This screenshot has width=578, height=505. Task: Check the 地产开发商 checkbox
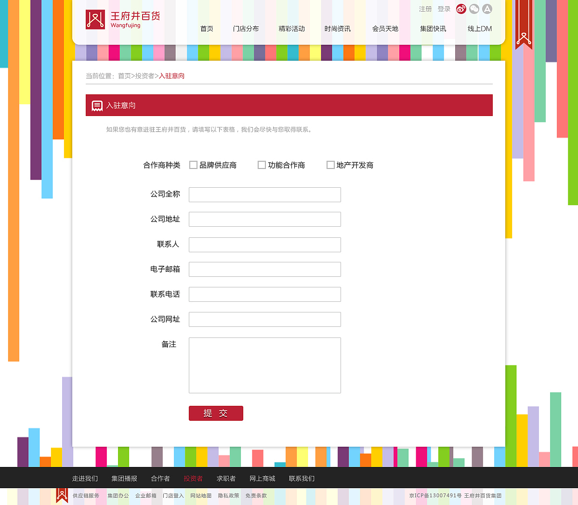tap(330, 165)
